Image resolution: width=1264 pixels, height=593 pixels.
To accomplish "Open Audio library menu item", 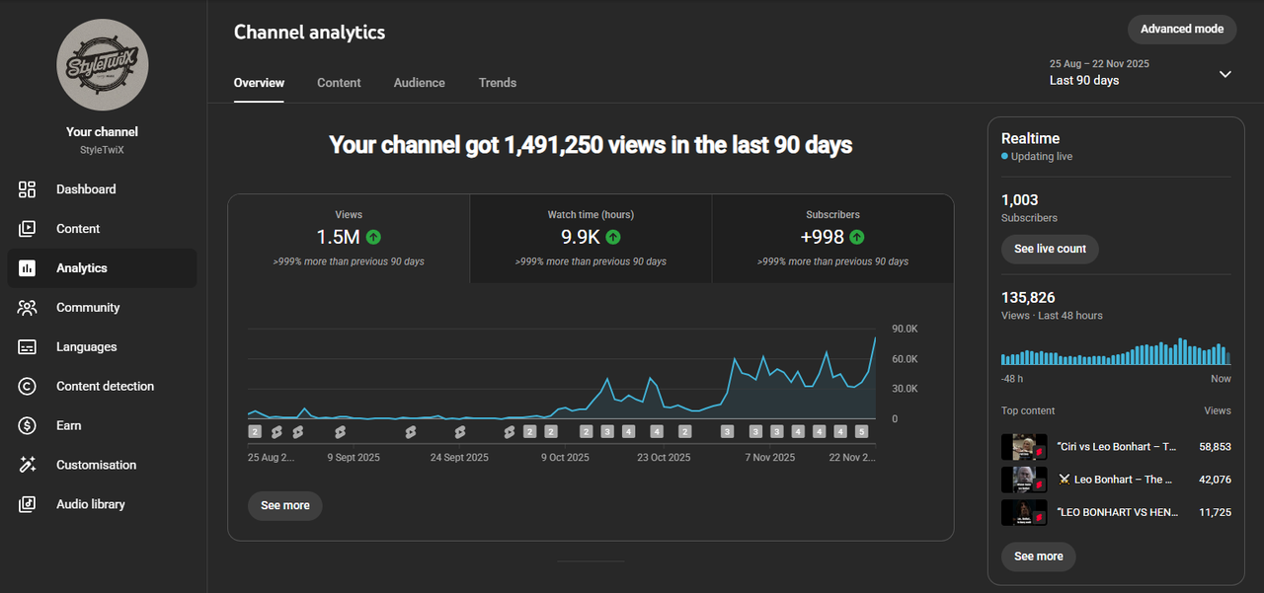I will coord(102,504).
